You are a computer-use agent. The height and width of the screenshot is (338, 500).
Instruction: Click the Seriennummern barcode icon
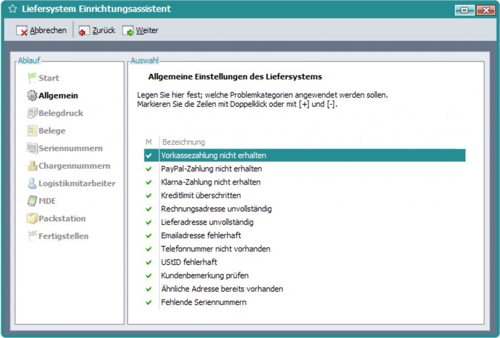(x=32, y=148)
